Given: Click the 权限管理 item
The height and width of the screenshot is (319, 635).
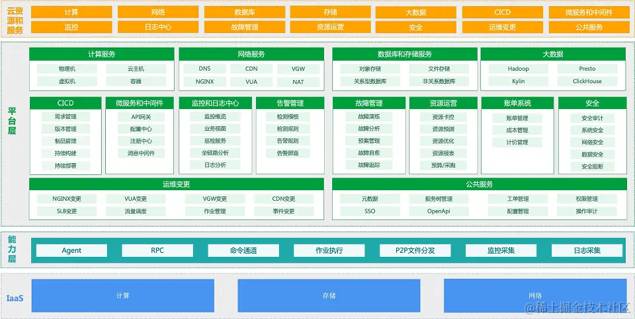Looking at the screenshot, I should 587,199.
